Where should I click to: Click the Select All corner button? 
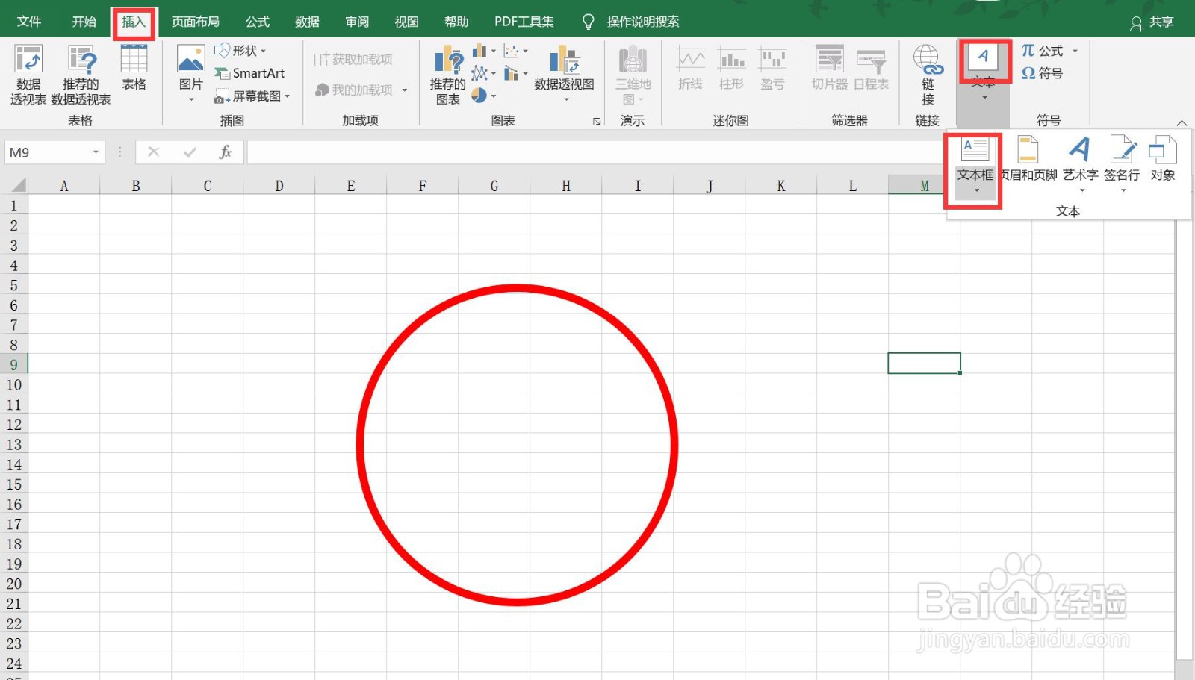pyautogui.click(x=14, y=185)
